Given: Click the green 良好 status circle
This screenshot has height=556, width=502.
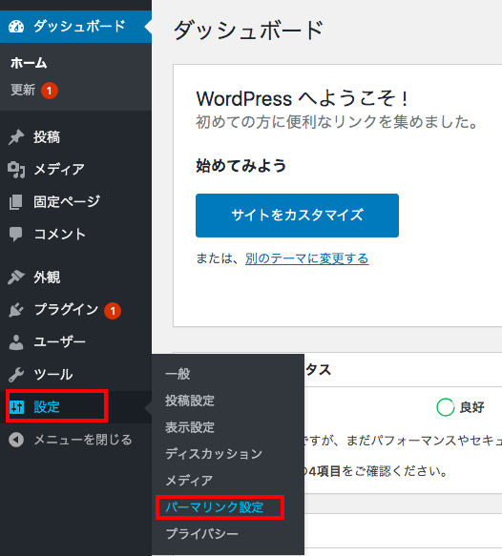Looking at the screenshot, I should (x=446, y=407).
